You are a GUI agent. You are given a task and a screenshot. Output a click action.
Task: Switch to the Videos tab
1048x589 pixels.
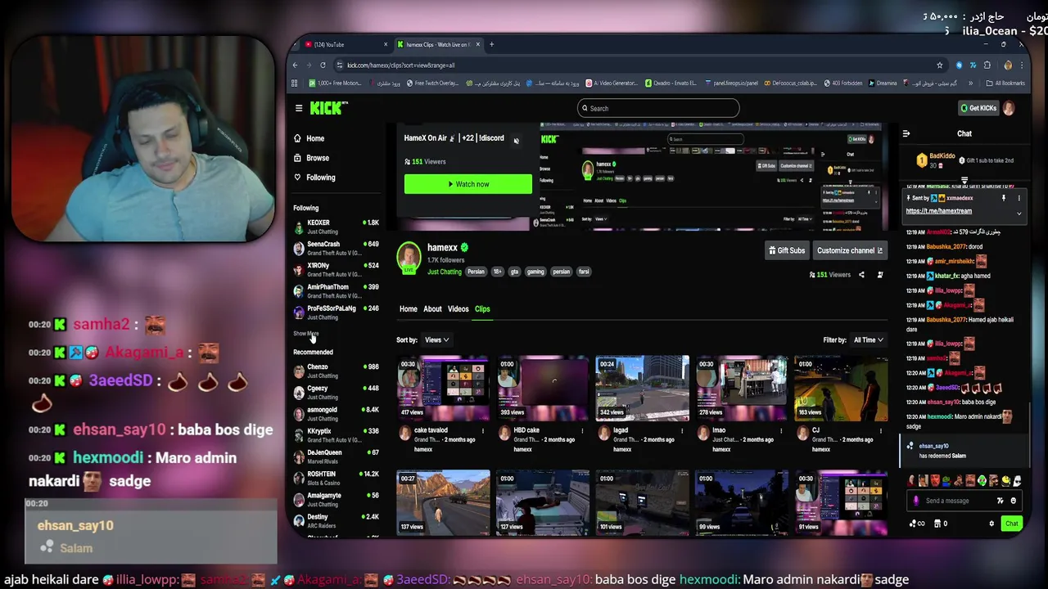pyautogui.click(x=458, y=309)
